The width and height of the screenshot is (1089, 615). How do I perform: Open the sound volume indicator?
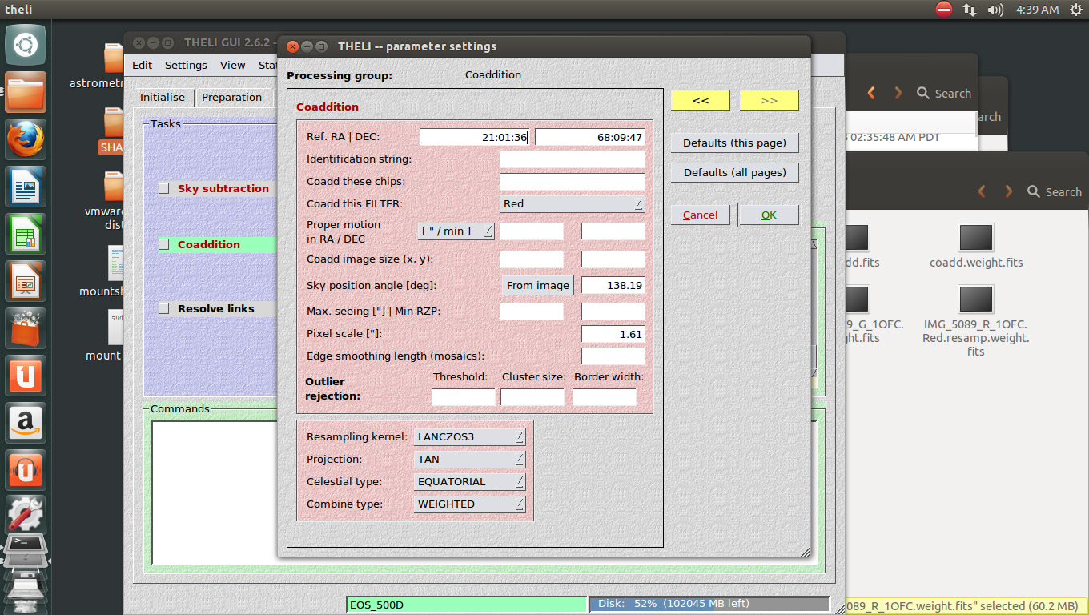[x=995, y=10]
